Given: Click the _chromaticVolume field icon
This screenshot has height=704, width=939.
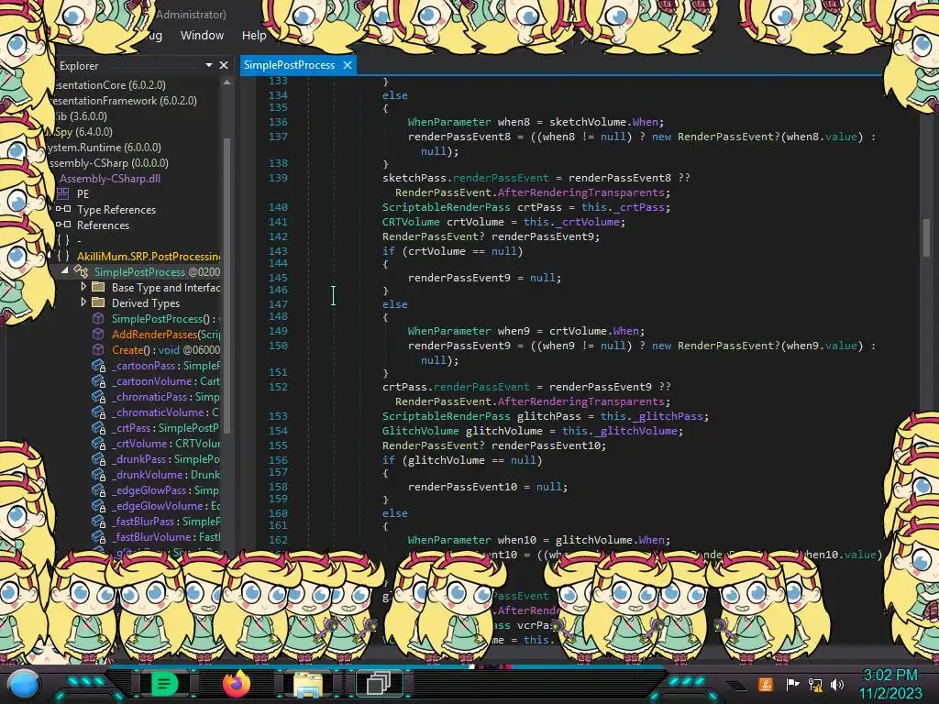Looking at the screenshot, I should click(x=98, y=412).
